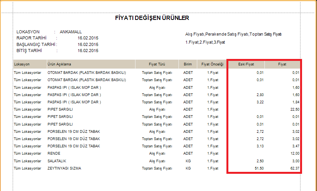Click the Birim column header
The height and width of the screenshot is (191, 317).
pyautogui.click(x=188, y=64)
